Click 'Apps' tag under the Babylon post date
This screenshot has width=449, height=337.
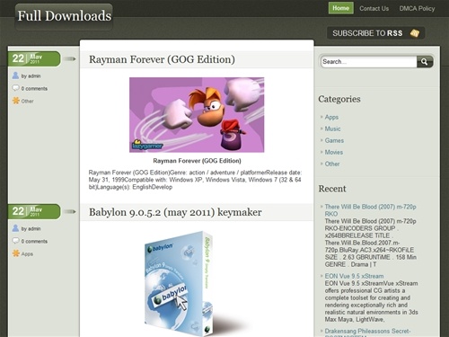pyautogui.click(x=27, y=254)
